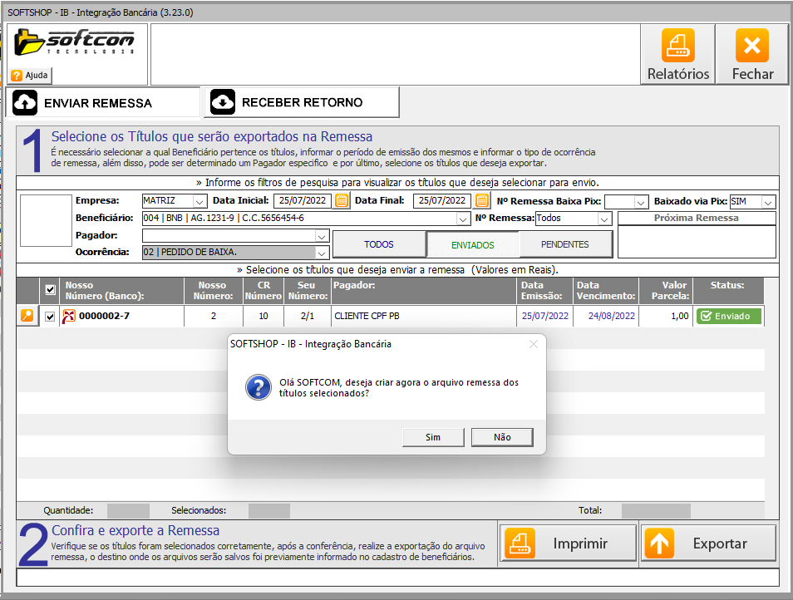Expand the Baixado via Pix dropdown
The height and width of the screenshot is (600, 793).
coord(768,202)
